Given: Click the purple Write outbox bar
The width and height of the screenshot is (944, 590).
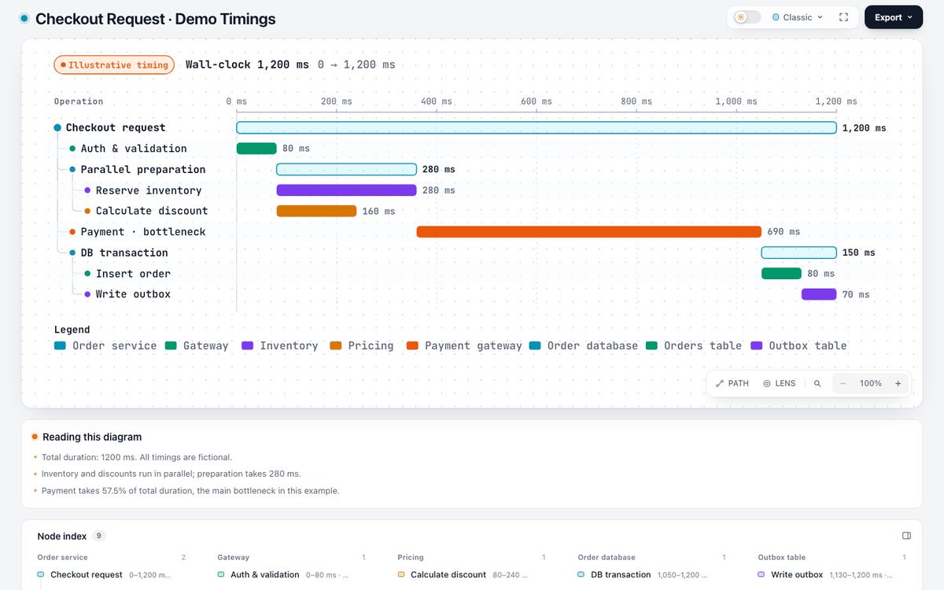Looking at the screenshot, I should (819, 294).
